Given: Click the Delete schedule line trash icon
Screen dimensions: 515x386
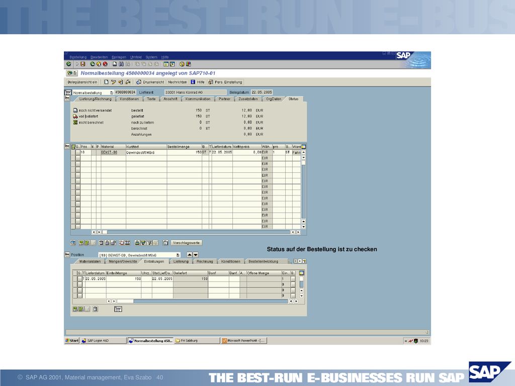Looking at the screenshot, I should (x=95, y=309).
